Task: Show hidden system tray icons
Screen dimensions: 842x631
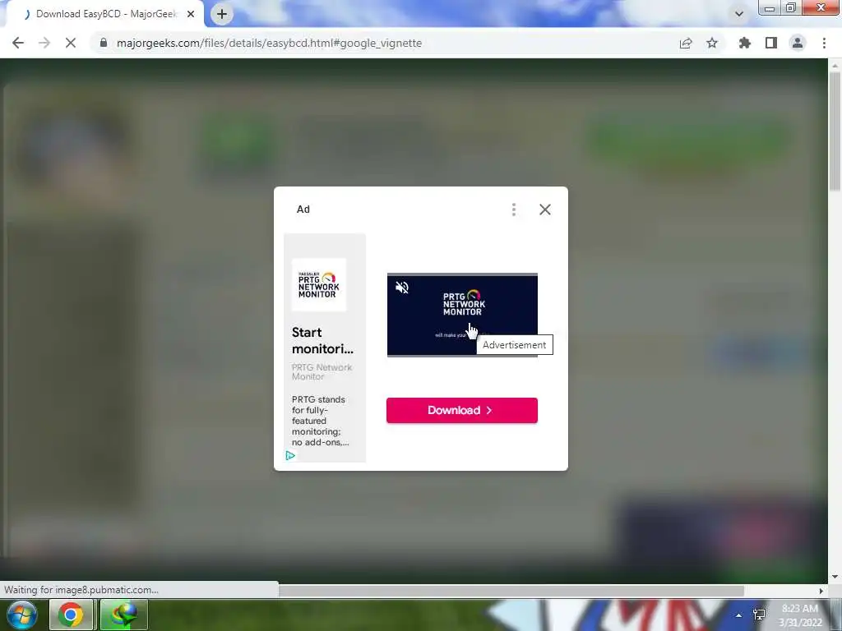Action: 739,615
